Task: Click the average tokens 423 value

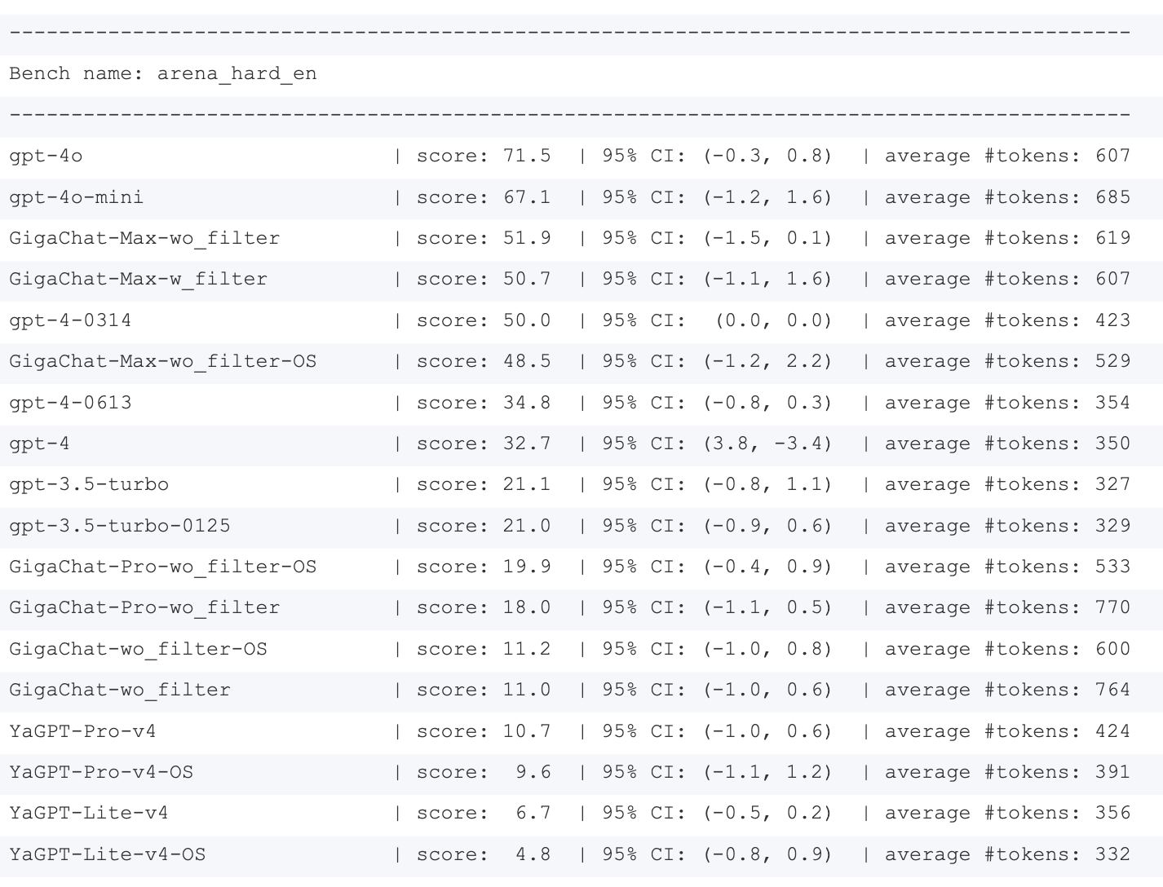Action: [x=1112, y=320]
